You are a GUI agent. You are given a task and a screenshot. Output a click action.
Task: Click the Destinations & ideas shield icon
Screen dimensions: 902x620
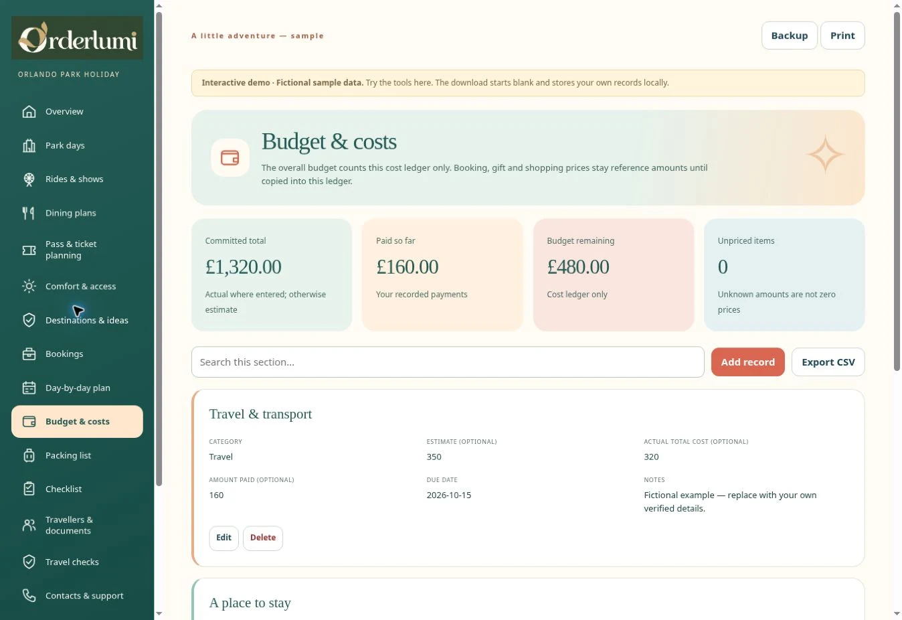[29, 320]
